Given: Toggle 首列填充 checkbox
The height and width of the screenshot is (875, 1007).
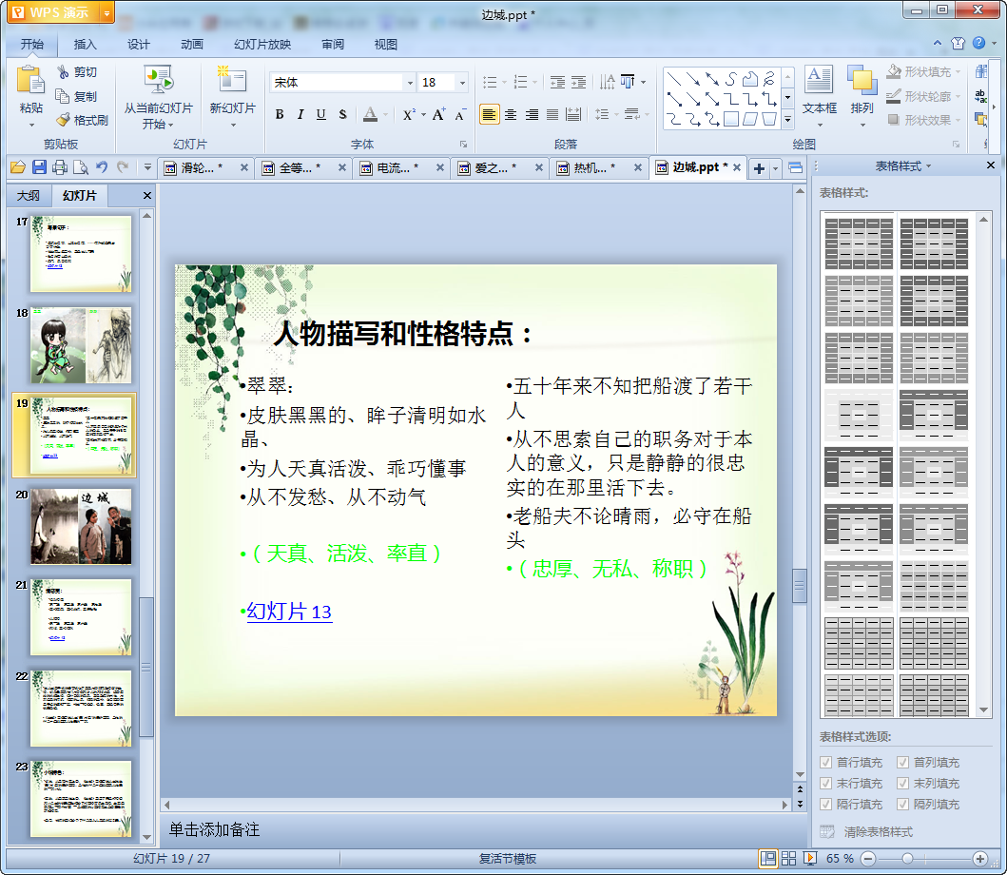Looking at the screenshot, I should coord(903,763).
